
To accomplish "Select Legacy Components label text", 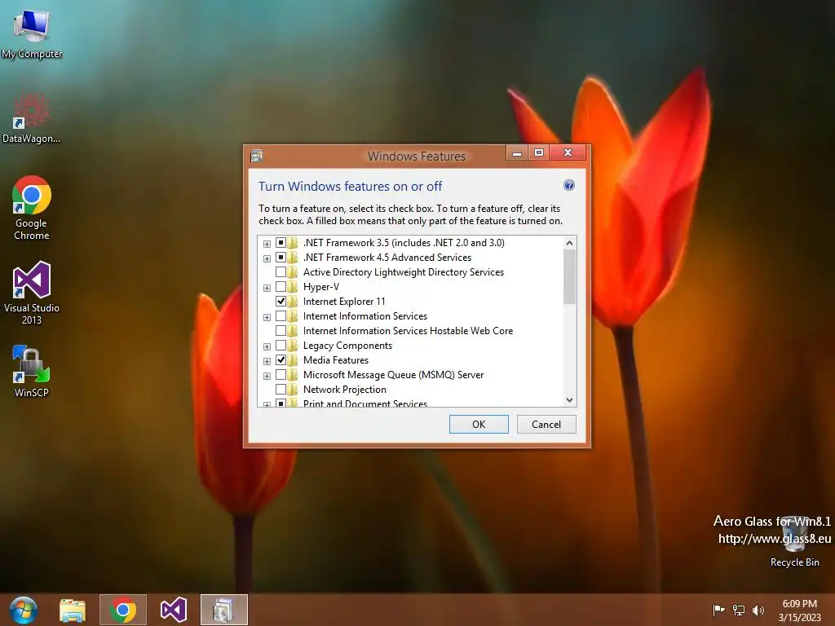I will coord(347,346).
